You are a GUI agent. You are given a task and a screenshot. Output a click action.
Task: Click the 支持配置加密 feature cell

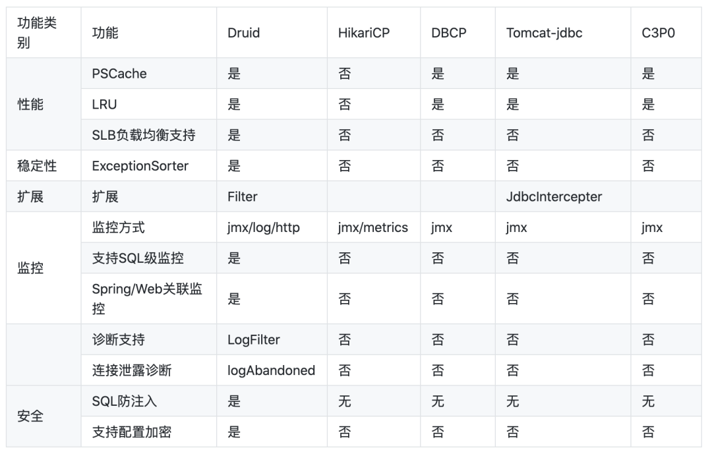pos(133,432)
